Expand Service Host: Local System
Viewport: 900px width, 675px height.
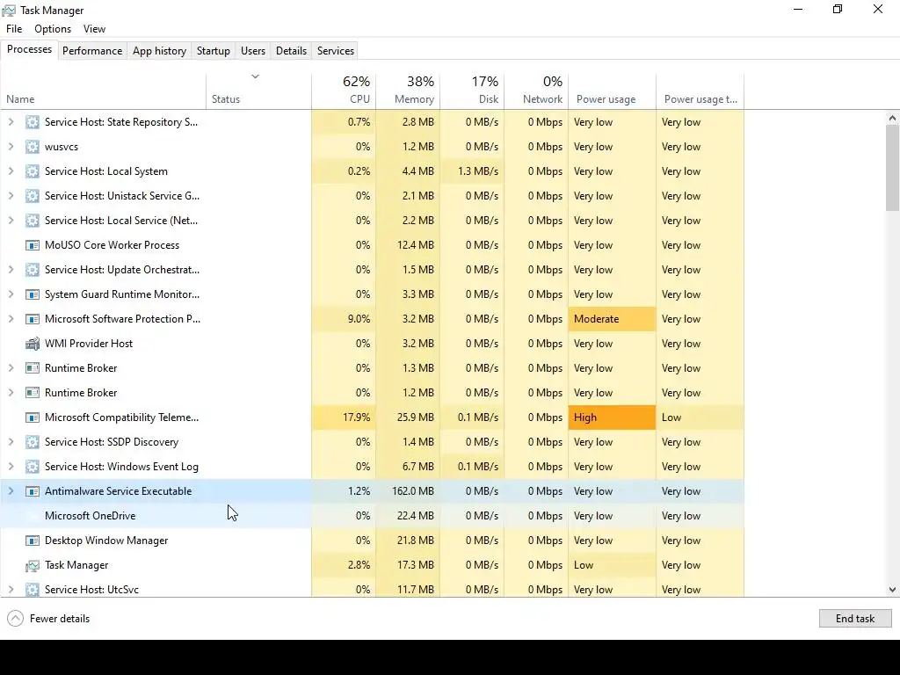[11, 171]
